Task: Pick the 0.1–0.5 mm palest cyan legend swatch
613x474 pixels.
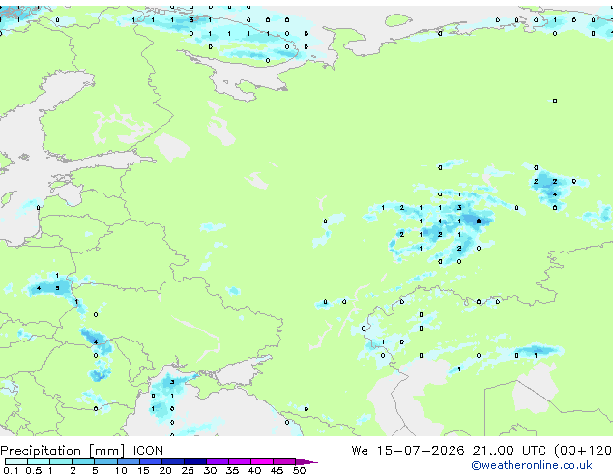Action: pyautogui.click(x=16, y=461)
